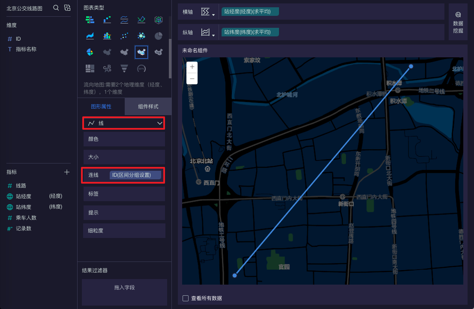Open 数据挖掘 data mining panel

tap(458, 22)
